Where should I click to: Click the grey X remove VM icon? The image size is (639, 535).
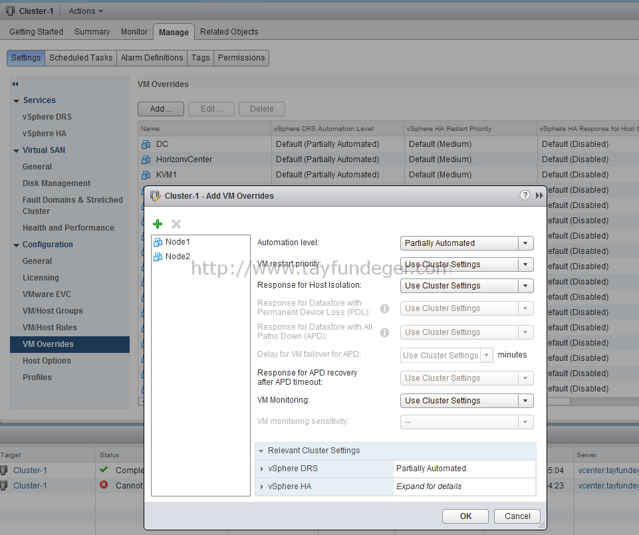pyautogui.click(x=176, y=224)
